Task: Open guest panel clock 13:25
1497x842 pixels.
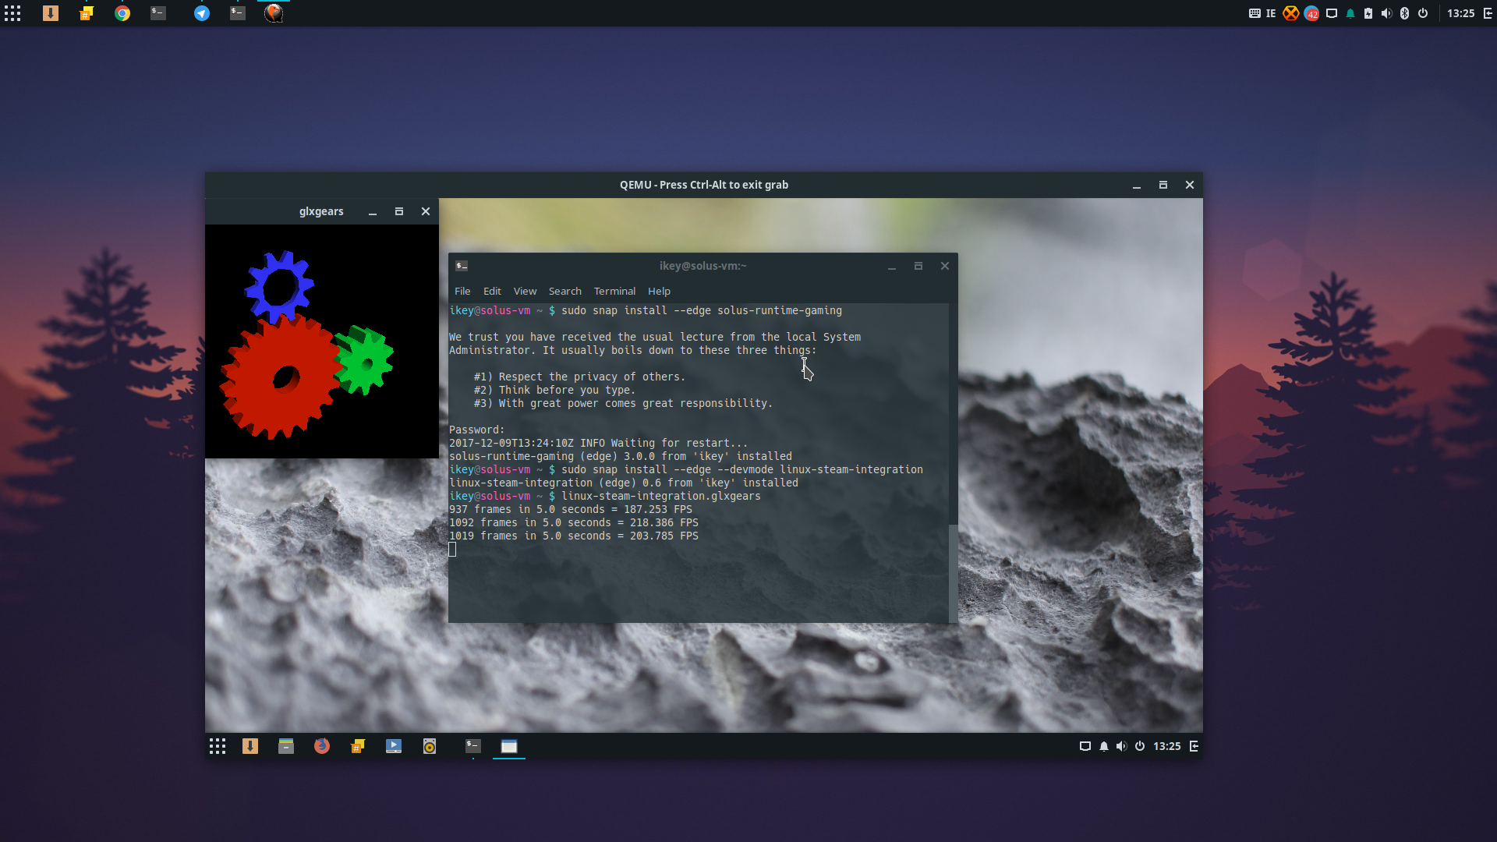Action: (1167, 746)
